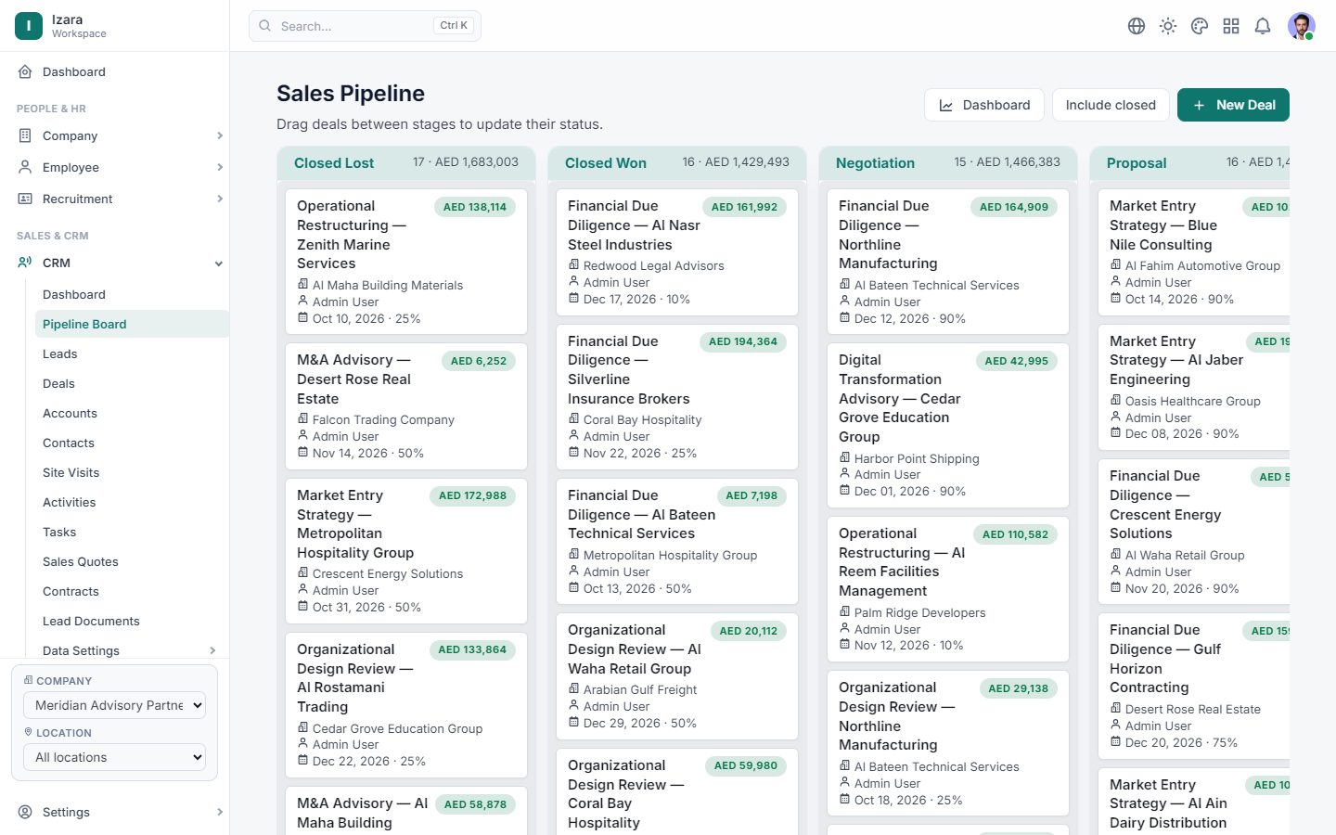Open the Zenith Marine Services deal card
This screenshot has height=835, width=1336.
tap(406, 262)
